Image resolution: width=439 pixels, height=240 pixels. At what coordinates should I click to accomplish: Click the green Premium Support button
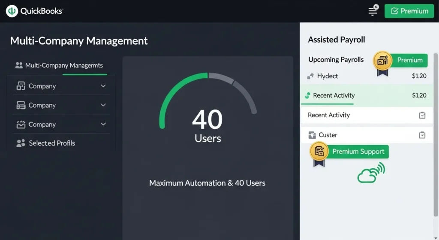coord(358,152)
